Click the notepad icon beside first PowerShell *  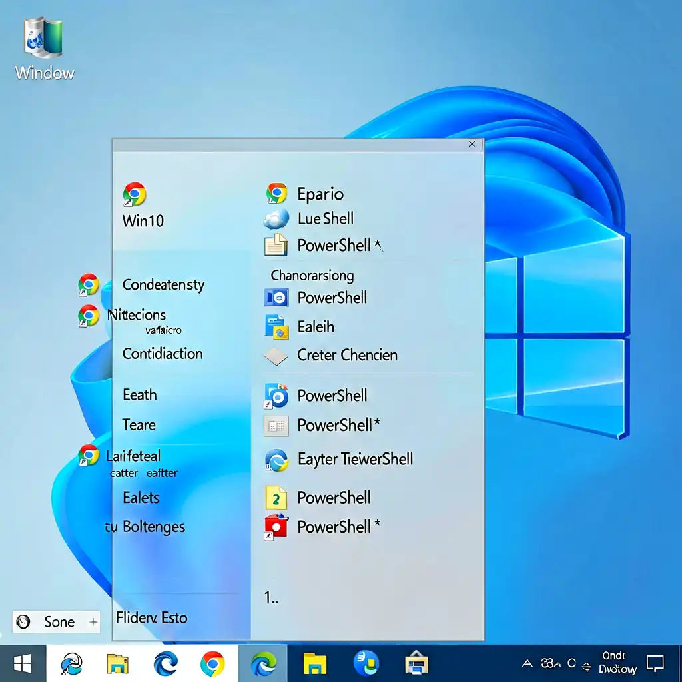[x=276, y=245]
